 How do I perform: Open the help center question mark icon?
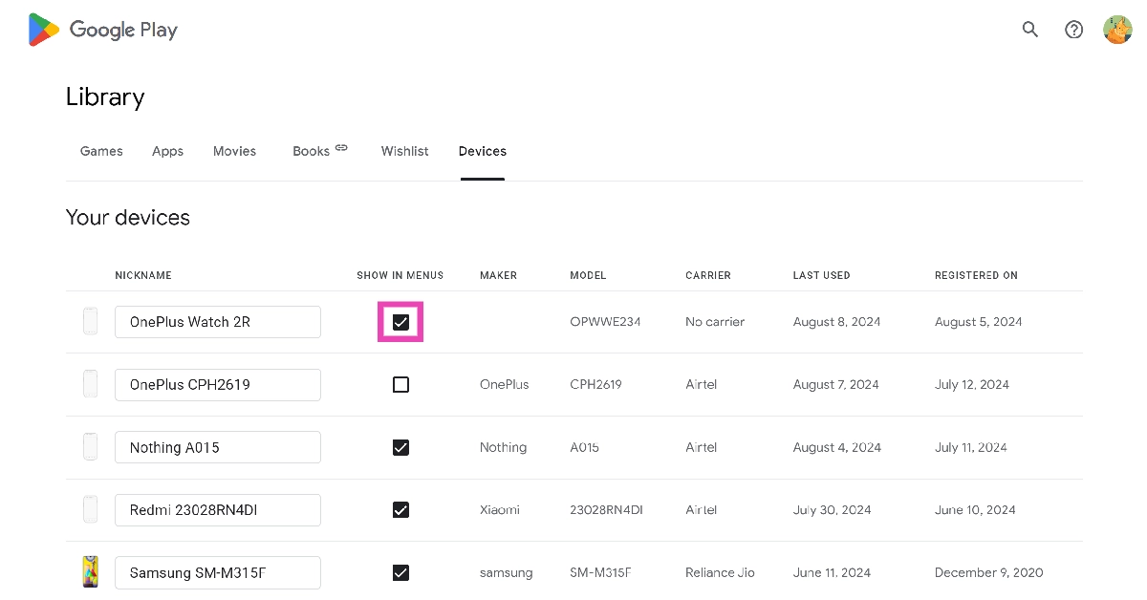[1074, 30]
